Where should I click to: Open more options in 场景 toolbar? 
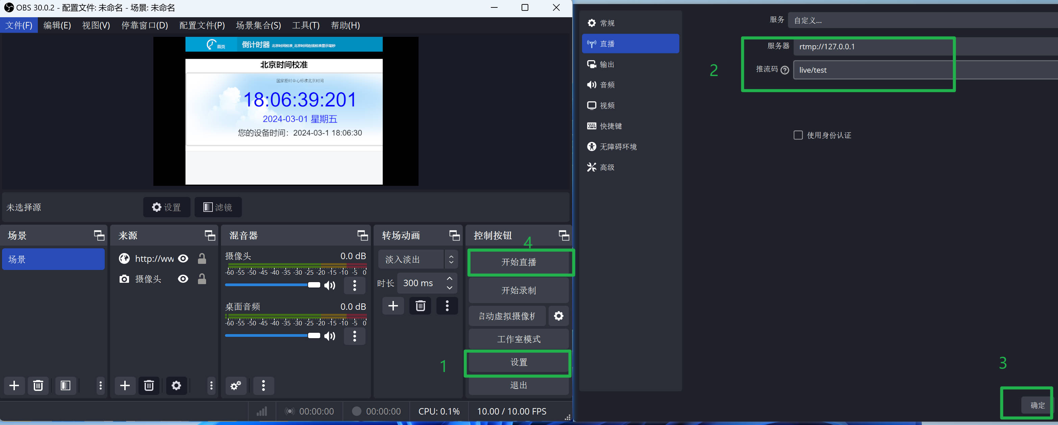101,385
